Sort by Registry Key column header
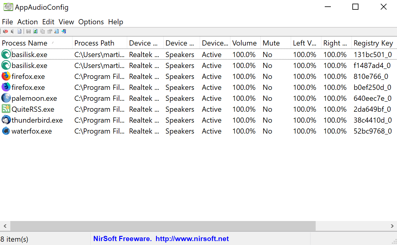The width and height of the screenshot is (397, 245). (374, 43)
